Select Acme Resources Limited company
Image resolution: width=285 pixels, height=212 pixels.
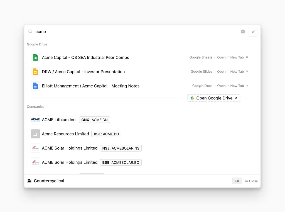coord(65,134)
